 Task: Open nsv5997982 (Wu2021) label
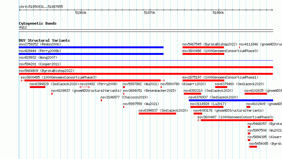141,84
